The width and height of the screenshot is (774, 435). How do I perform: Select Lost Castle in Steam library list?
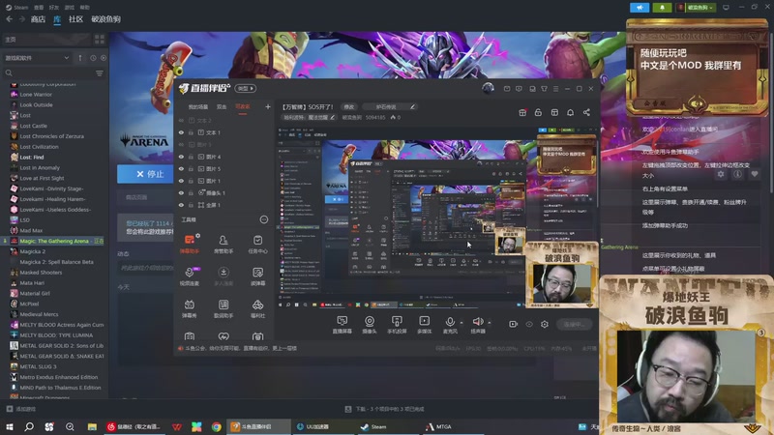[x=34, y=126]
